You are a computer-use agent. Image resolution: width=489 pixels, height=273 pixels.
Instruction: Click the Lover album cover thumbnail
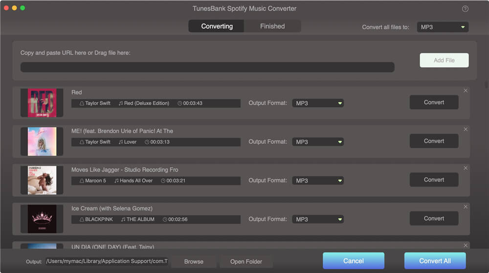click(x=42, y=141)
